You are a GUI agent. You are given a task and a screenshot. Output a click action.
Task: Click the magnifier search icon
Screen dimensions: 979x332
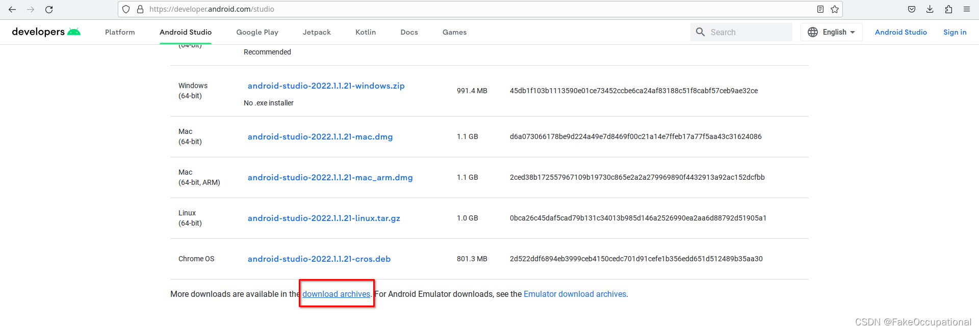pos(701,32)
